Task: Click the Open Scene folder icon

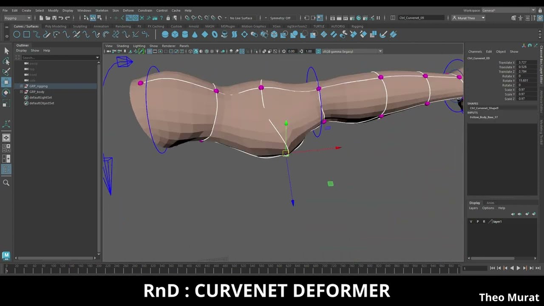Action: (x=48, y=18)
